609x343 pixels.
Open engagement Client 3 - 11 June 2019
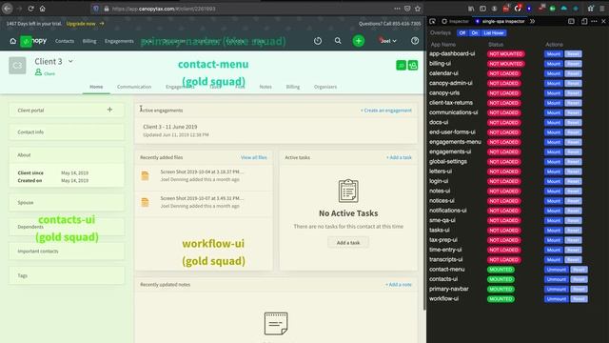[170, 127]
